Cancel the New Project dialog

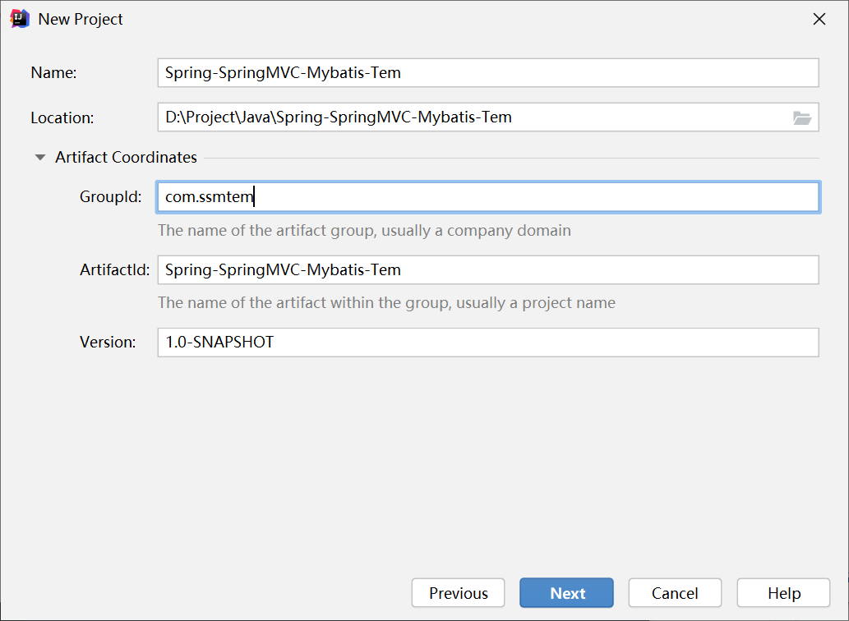click(675, 593)
